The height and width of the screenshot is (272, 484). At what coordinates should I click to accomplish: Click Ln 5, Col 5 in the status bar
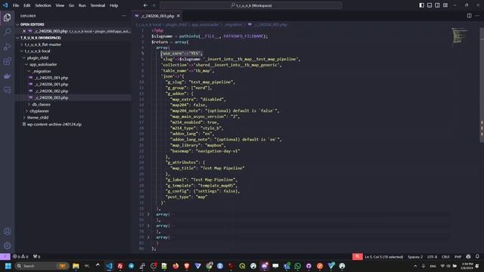point(383,257)
